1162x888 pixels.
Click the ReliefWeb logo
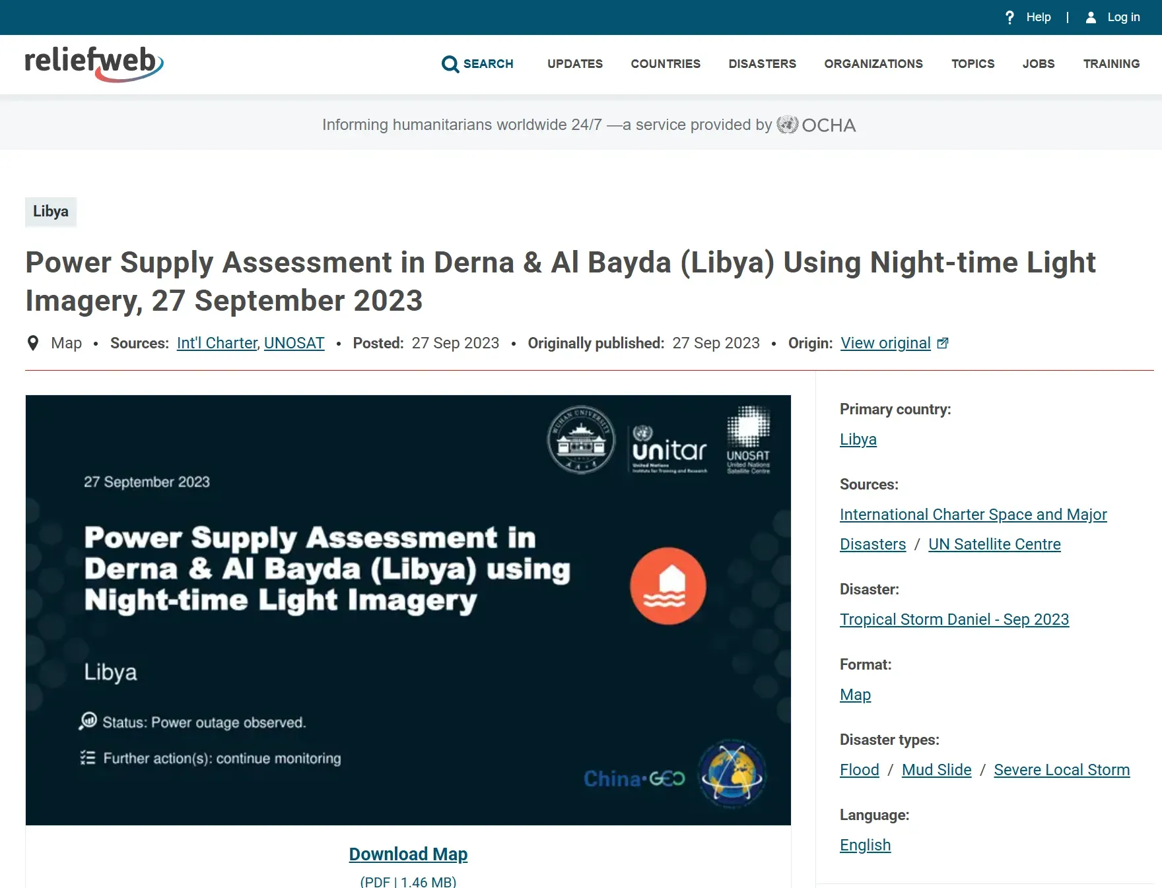[x=94, y=64]
